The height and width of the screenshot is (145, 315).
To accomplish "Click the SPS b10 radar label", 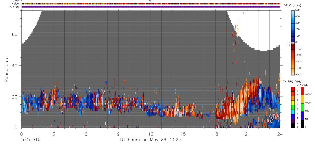I will pyautogui.click(x=31, y=140).
